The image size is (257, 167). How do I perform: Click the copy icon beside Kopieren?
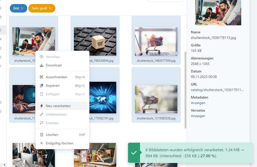(x=42, y=86)
